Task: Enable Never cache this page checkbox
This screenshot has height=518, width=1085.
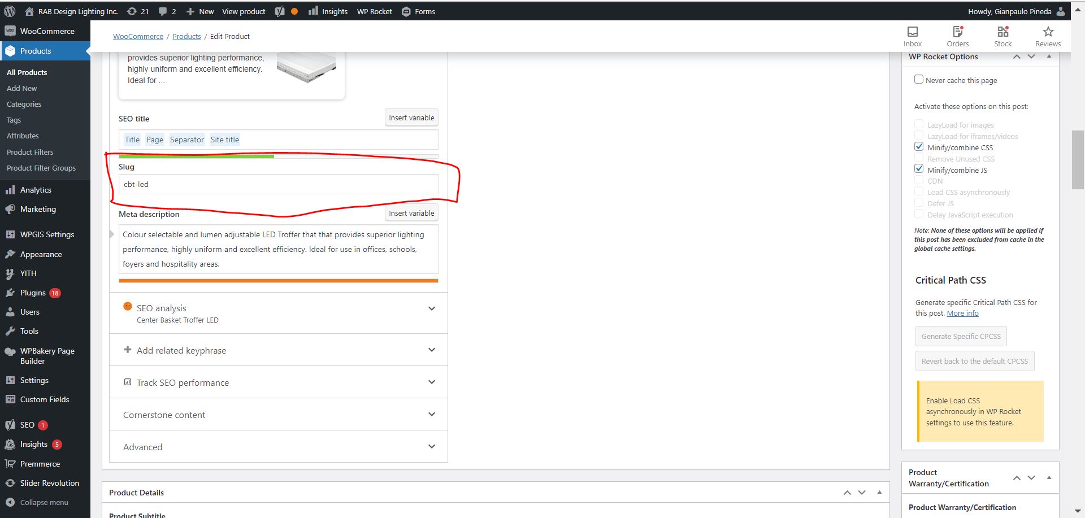Action: click(919, 80)
